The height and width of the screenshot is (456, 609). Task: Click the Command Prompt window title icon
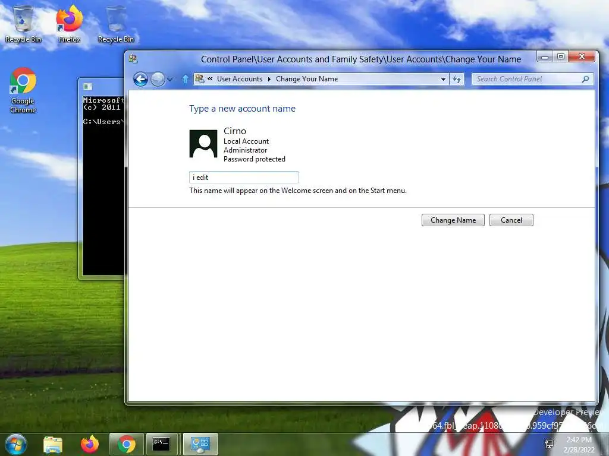(88, 87)
